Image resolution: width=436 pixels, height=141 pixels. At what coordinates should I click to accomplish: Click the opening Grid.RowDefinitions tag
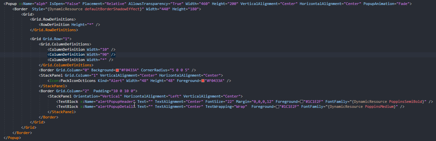[x=53, y=20]
